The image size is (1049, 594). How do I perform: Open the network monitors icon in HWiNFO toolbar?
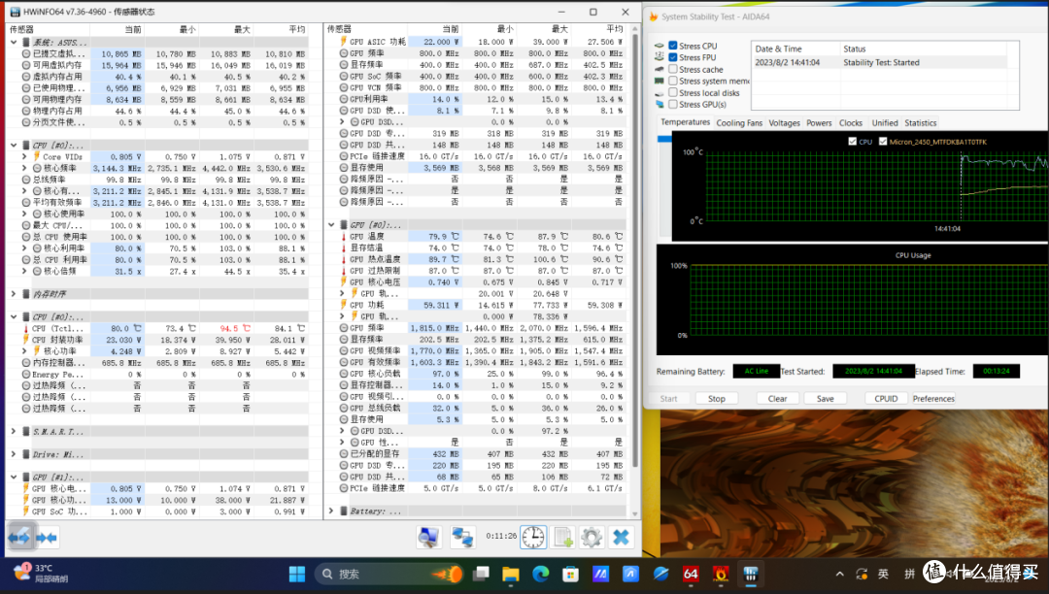461,537
